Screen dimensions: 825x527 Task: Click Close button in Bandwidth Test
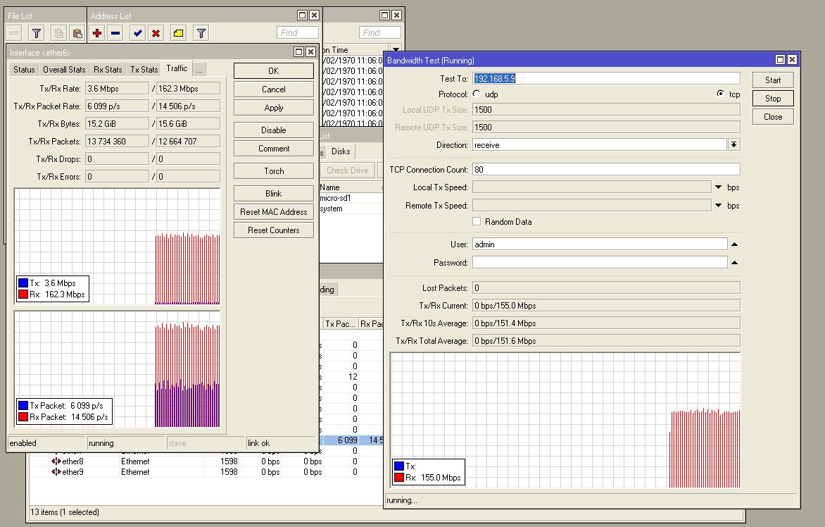(x=773, y=117)
